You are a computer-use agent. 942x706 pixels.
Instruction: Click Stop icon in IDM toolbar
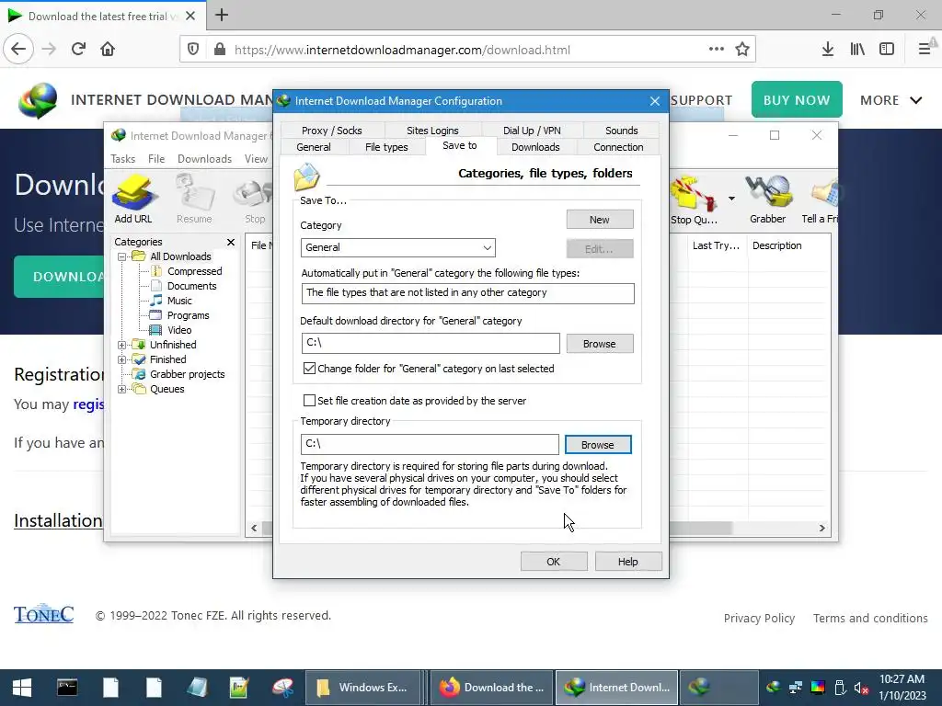click(255, 199)
